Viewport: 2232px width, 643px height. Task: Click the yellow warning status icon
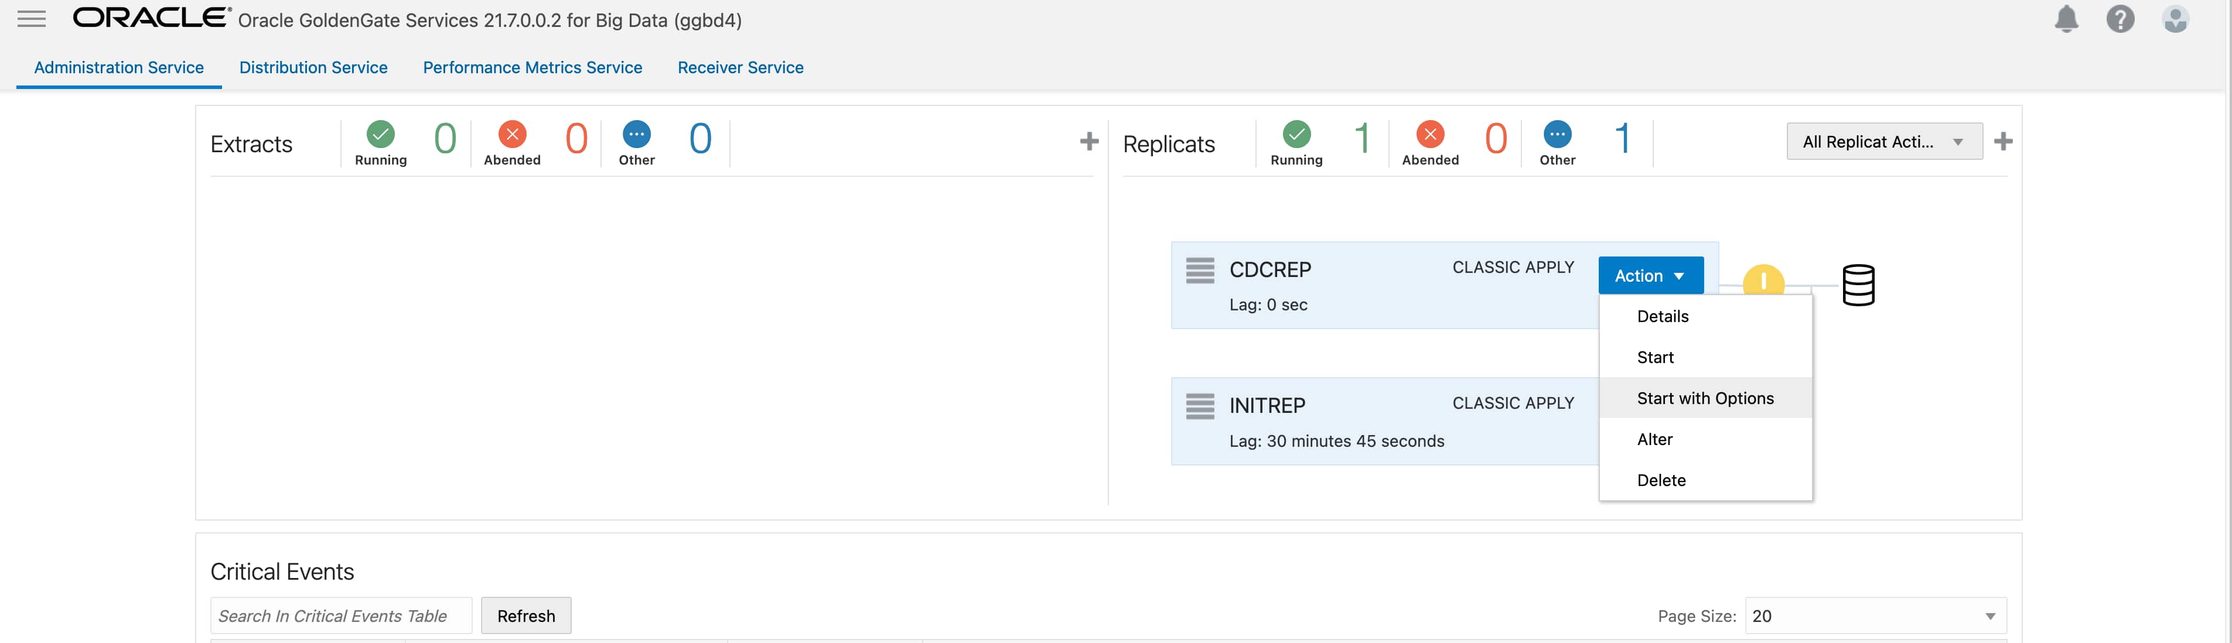1762,281
